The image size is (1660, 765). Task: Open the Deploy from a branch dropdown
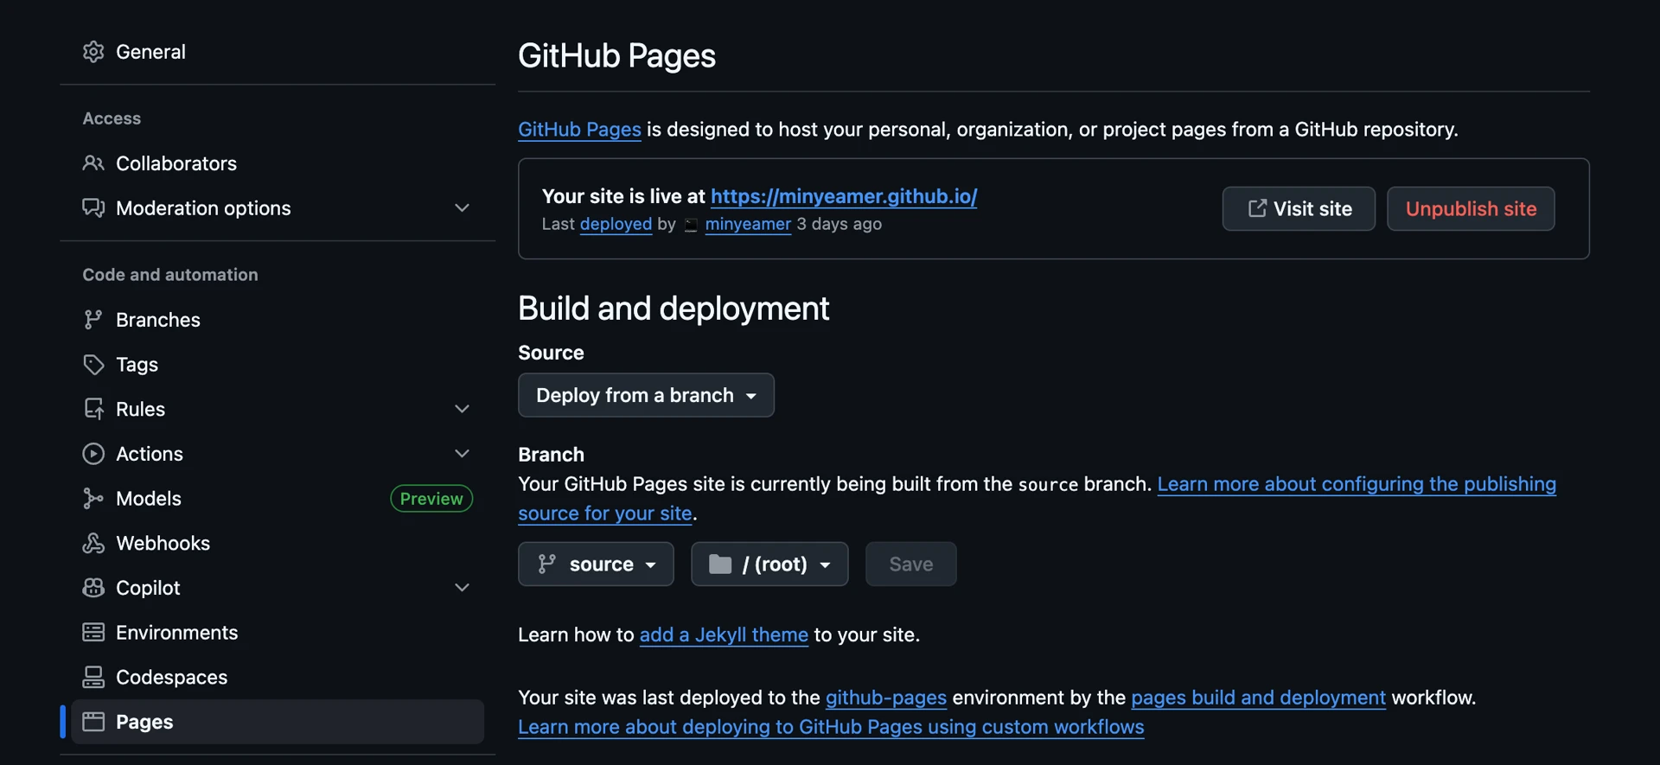[646, 395]
